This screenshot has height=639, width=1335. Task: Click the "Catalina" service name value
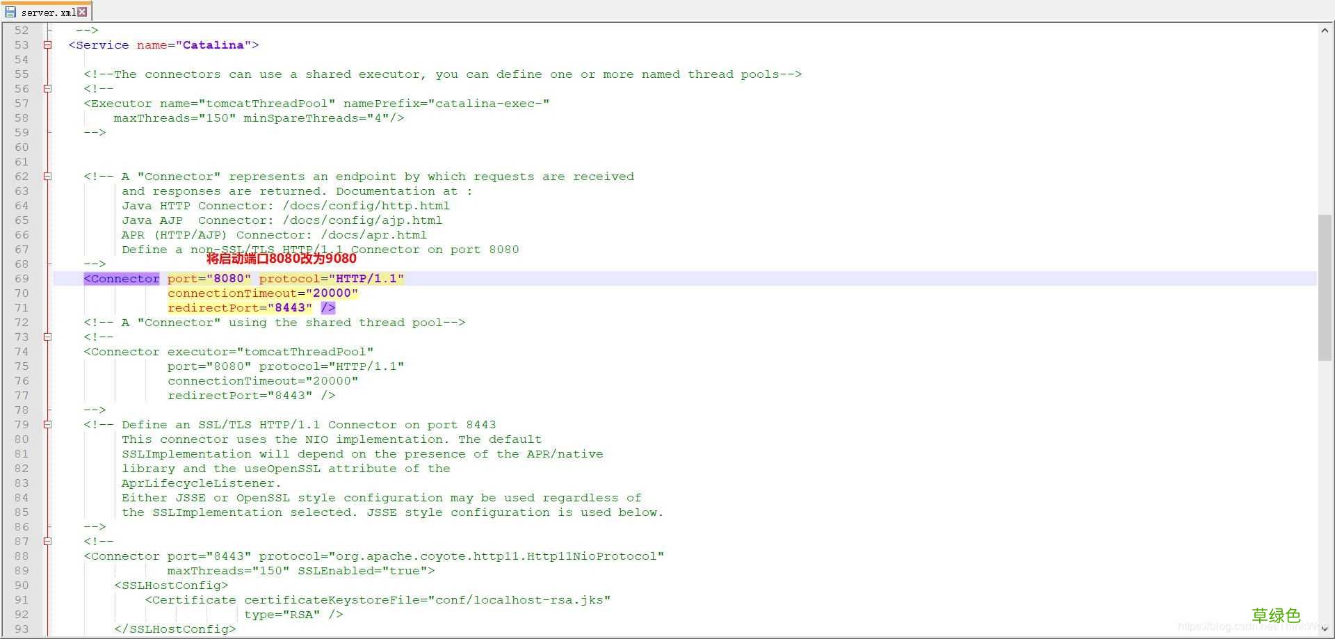213,45
